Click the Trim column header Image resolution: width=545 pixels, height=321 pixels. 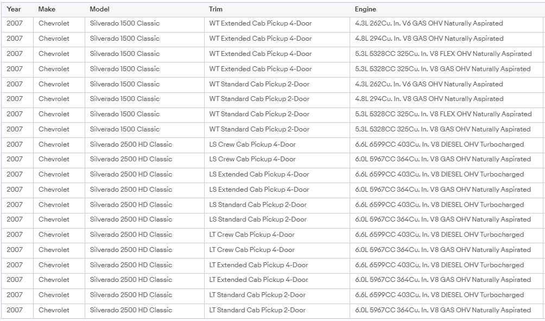pos(216,9)
